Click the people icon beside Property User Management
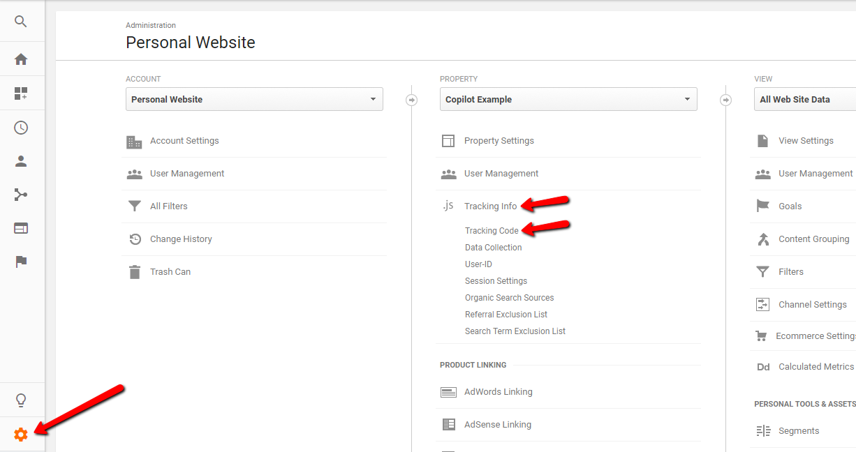The width and height of the screenshot is (856, 452). coord(448,174)
